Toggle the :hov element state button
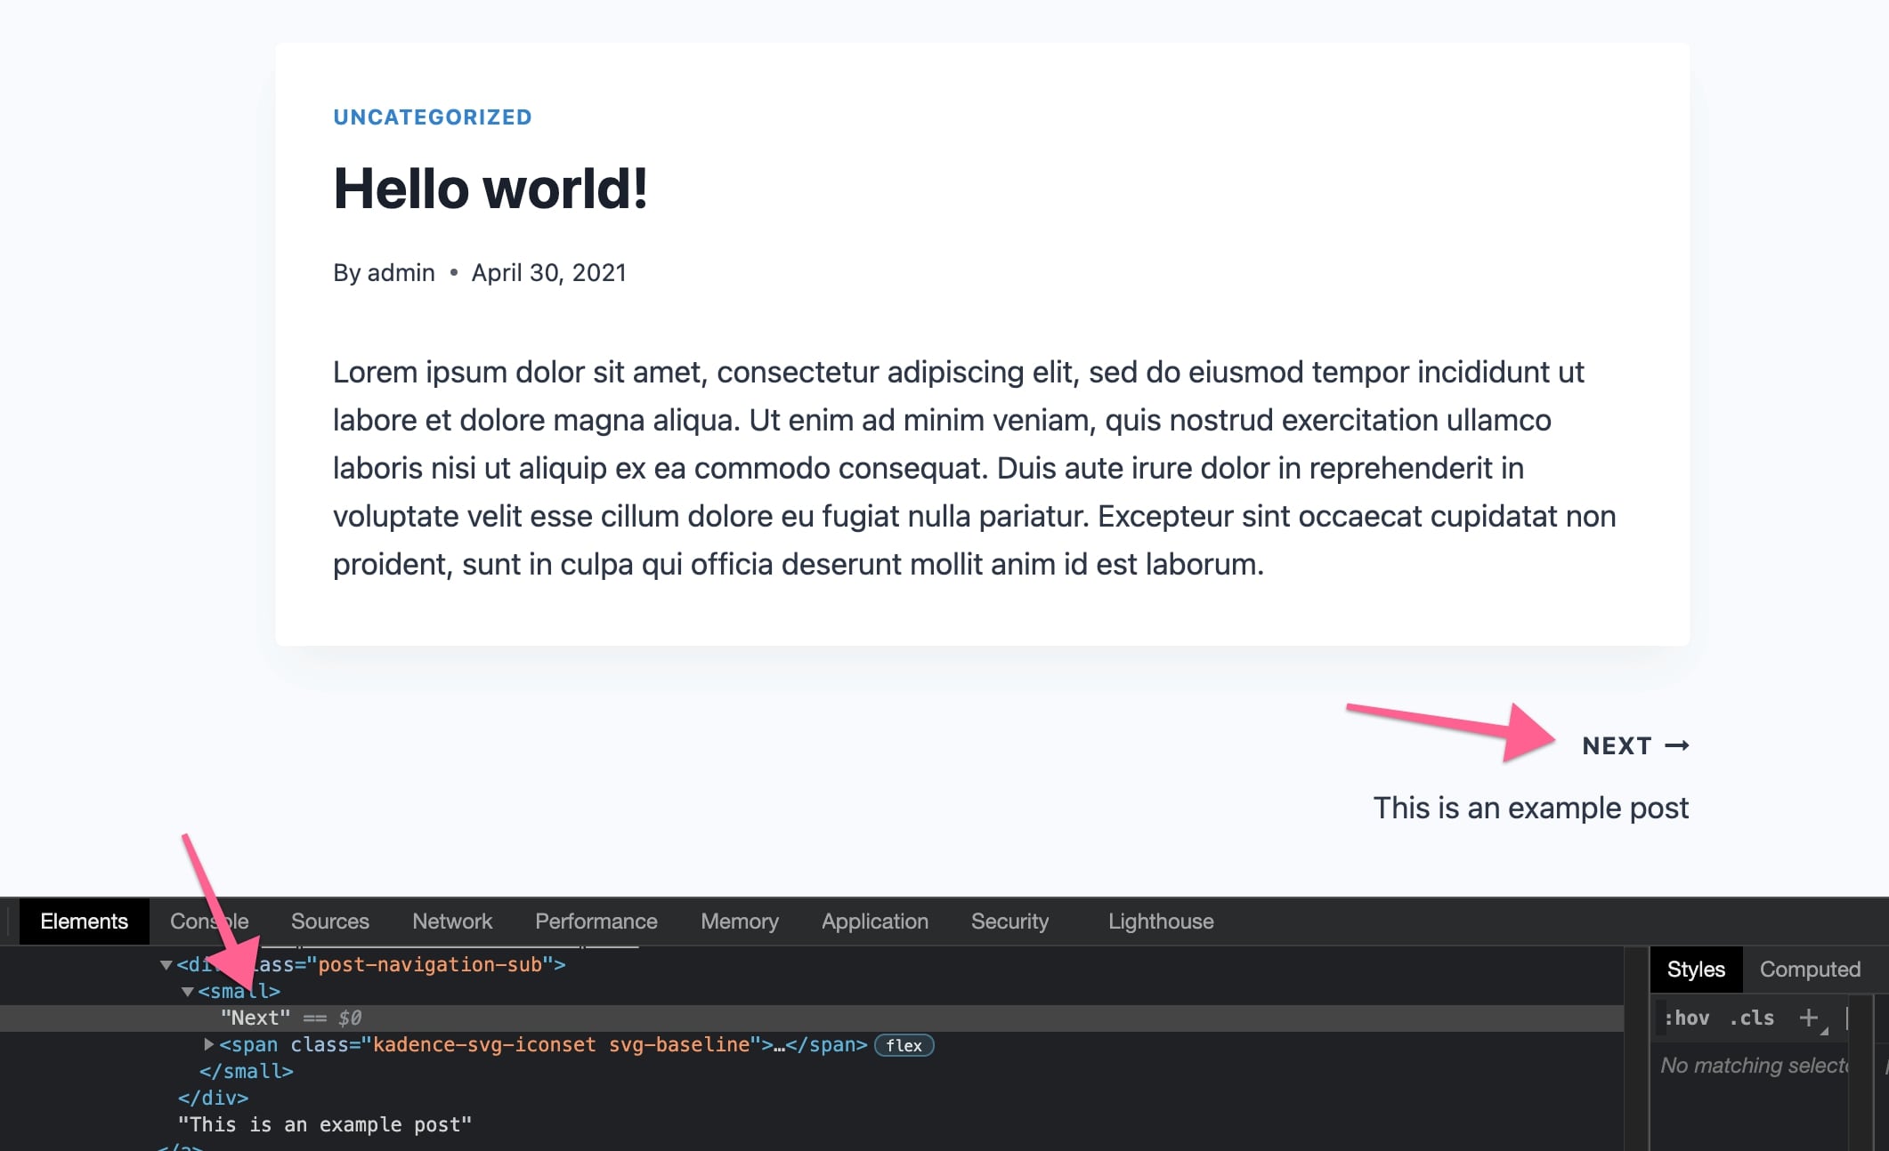The height and width of the screenshot is (1151, 1889). click(x=1687, y=1018)
